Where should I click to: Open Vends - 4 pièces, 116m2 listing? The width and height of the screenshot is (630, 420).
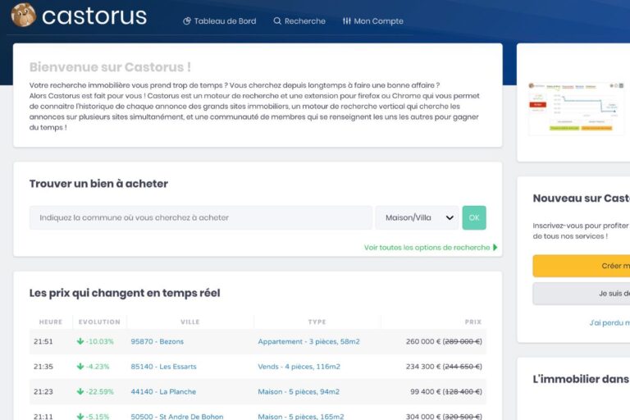coord(299,366)
